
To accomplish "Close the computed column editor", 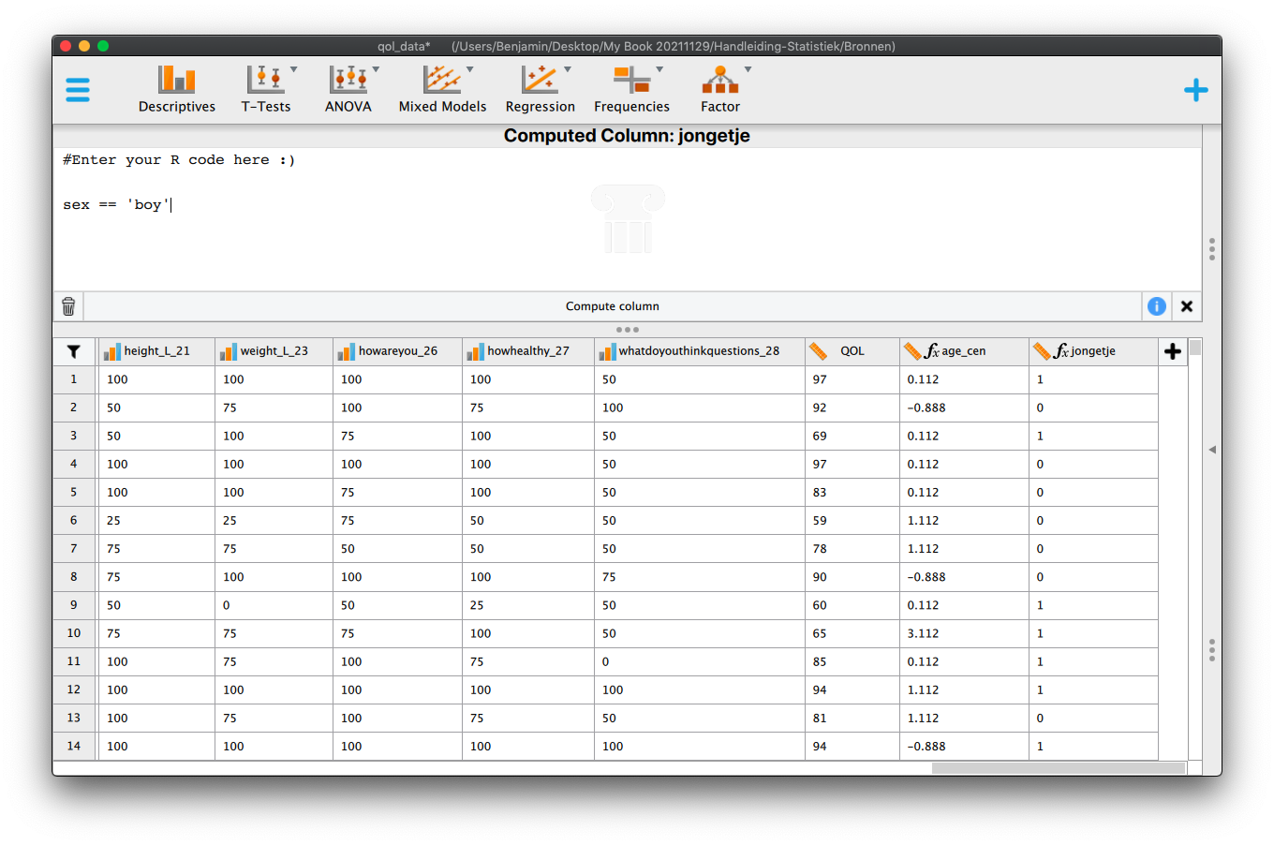I will click(1187, 306).
